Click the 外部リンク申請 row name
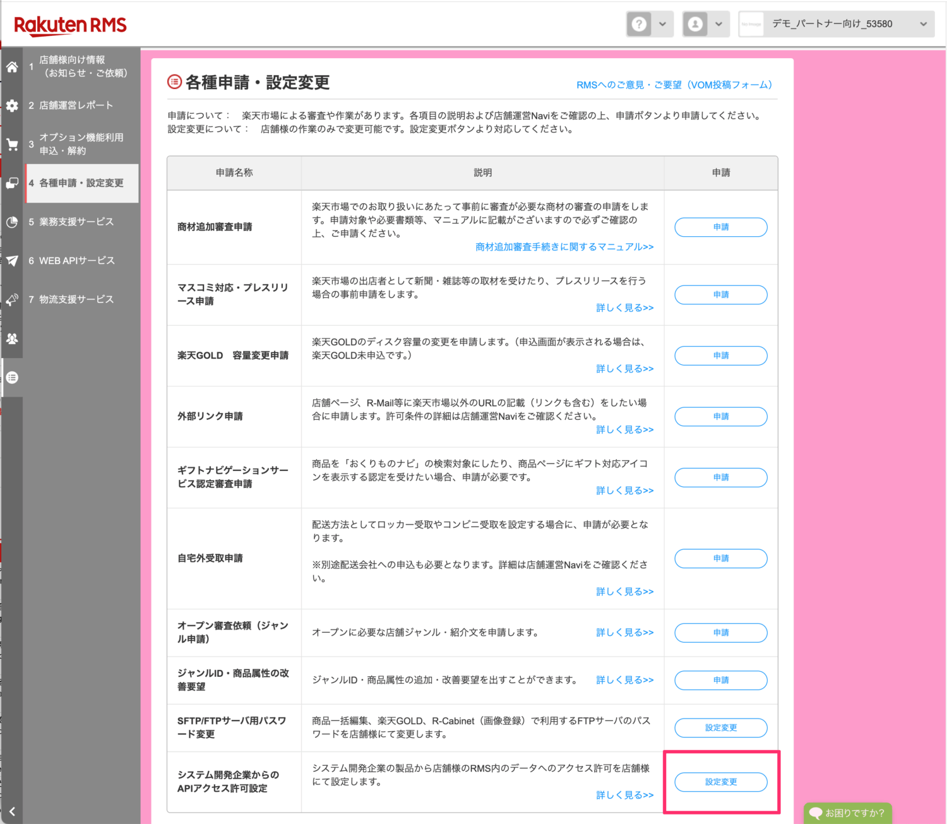947x824 pixels. 210,416
